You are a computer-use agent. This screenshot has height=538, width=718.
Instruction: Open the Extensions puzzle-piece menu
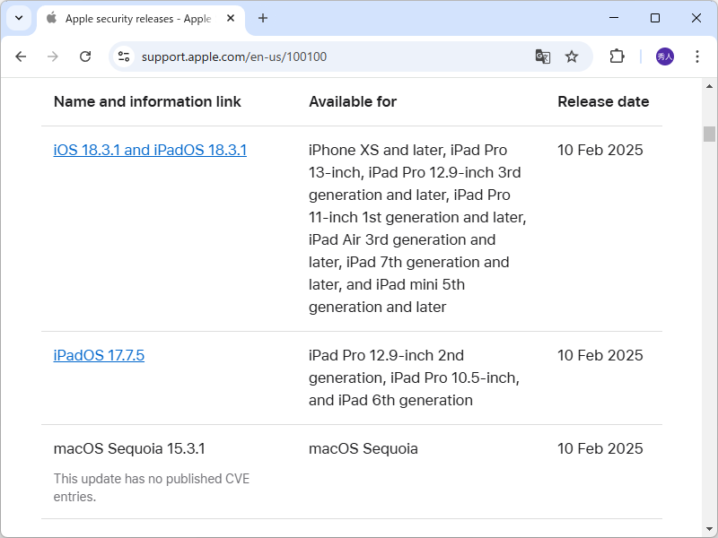click(x=617, y=56)
